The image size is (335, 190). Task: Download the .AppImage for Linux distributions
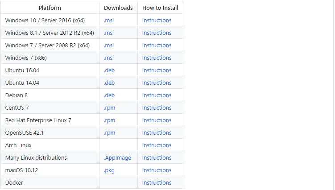(x=117, y=158)
